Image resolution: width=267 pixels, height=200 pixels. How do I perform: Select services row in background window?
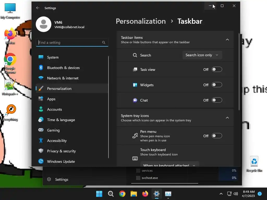coord(186,170)
